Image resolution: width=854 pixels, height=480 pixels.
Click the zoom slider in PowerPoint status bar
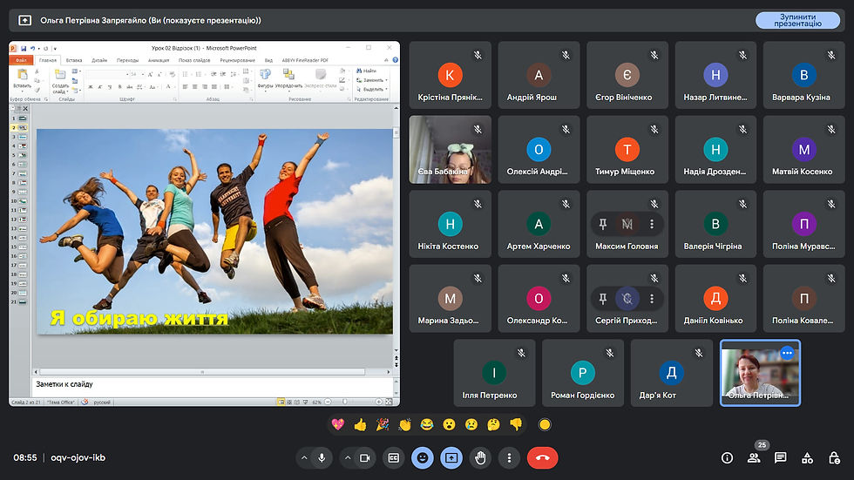(x=352, y=402)
